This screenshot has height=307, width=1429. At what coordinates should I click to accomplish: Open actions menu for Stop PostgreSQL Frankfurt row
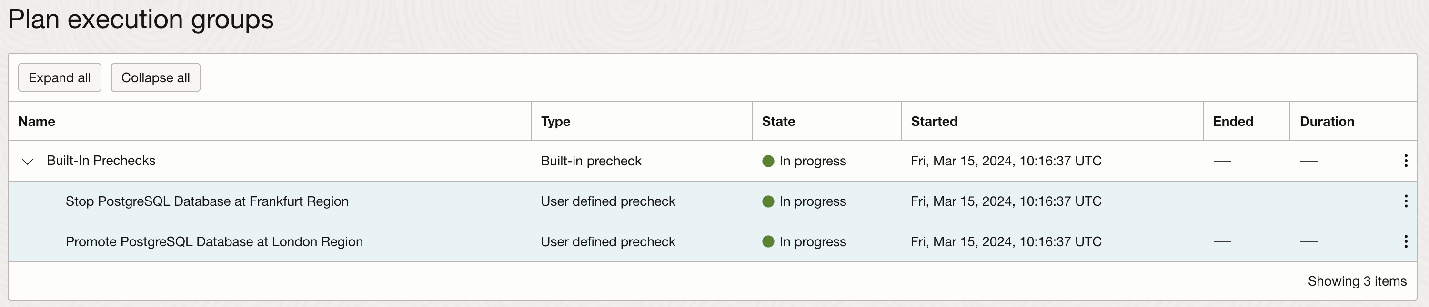(x=1405, y=201)
